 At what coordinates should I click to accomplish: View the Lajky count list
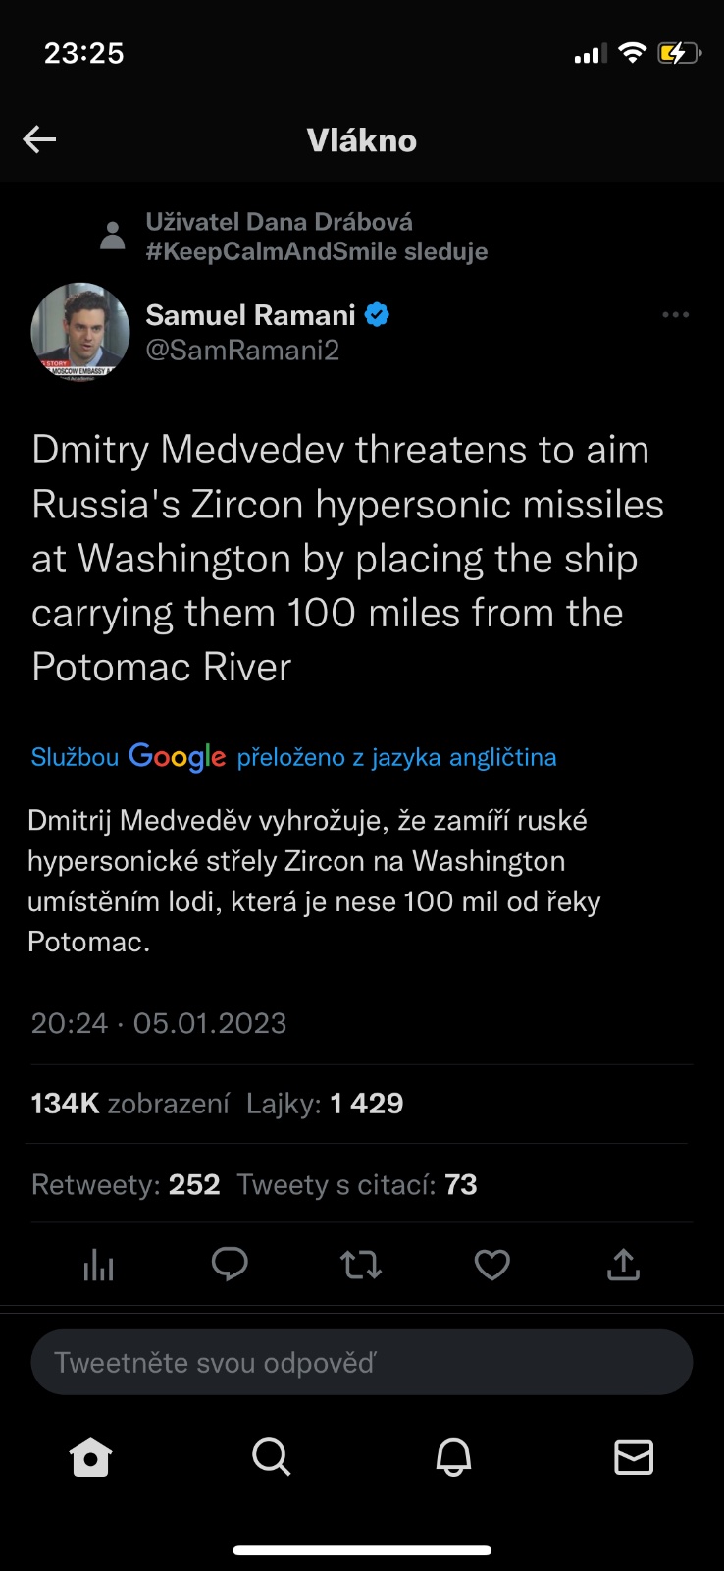325,1104
